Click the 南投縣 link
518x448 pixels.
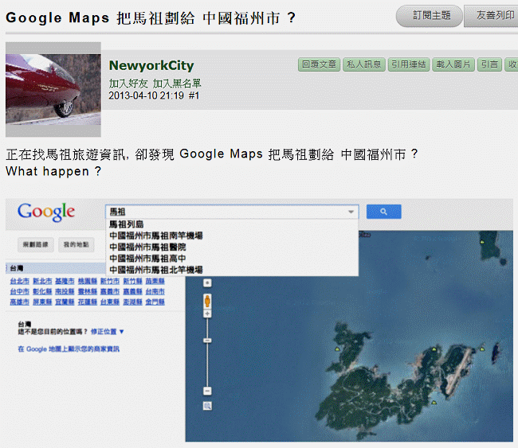(65, 291)
